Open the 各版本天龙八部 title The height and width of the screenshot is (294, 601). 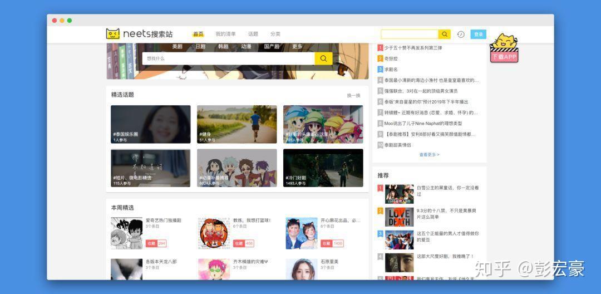pyautogui.click(x=161, y=261)
